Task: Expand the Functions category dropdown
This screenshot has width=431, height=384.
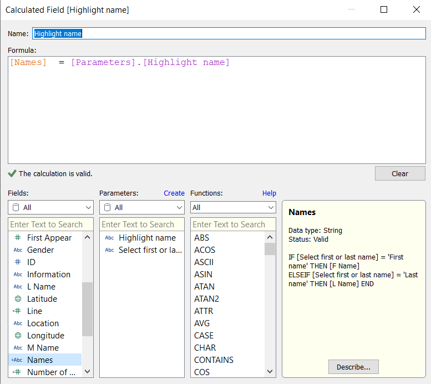Action: click(x=232, y=207)
